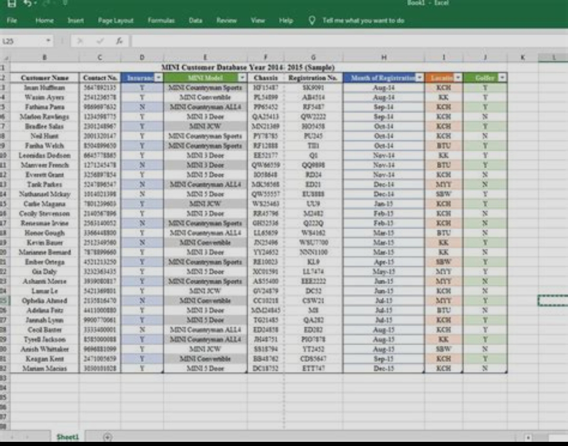Open the Insurance column filter dropdown
This screenshot has height=446, width=568.
[158, 78]
